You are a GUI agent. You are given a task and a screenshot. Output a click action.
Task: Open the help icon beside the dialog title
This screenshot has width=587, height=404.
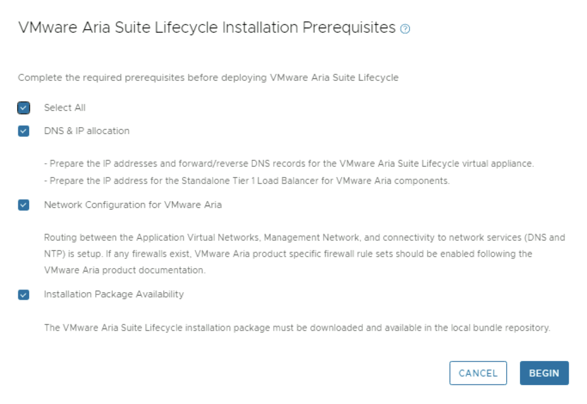pyautogui.click(x=405, y=29)
